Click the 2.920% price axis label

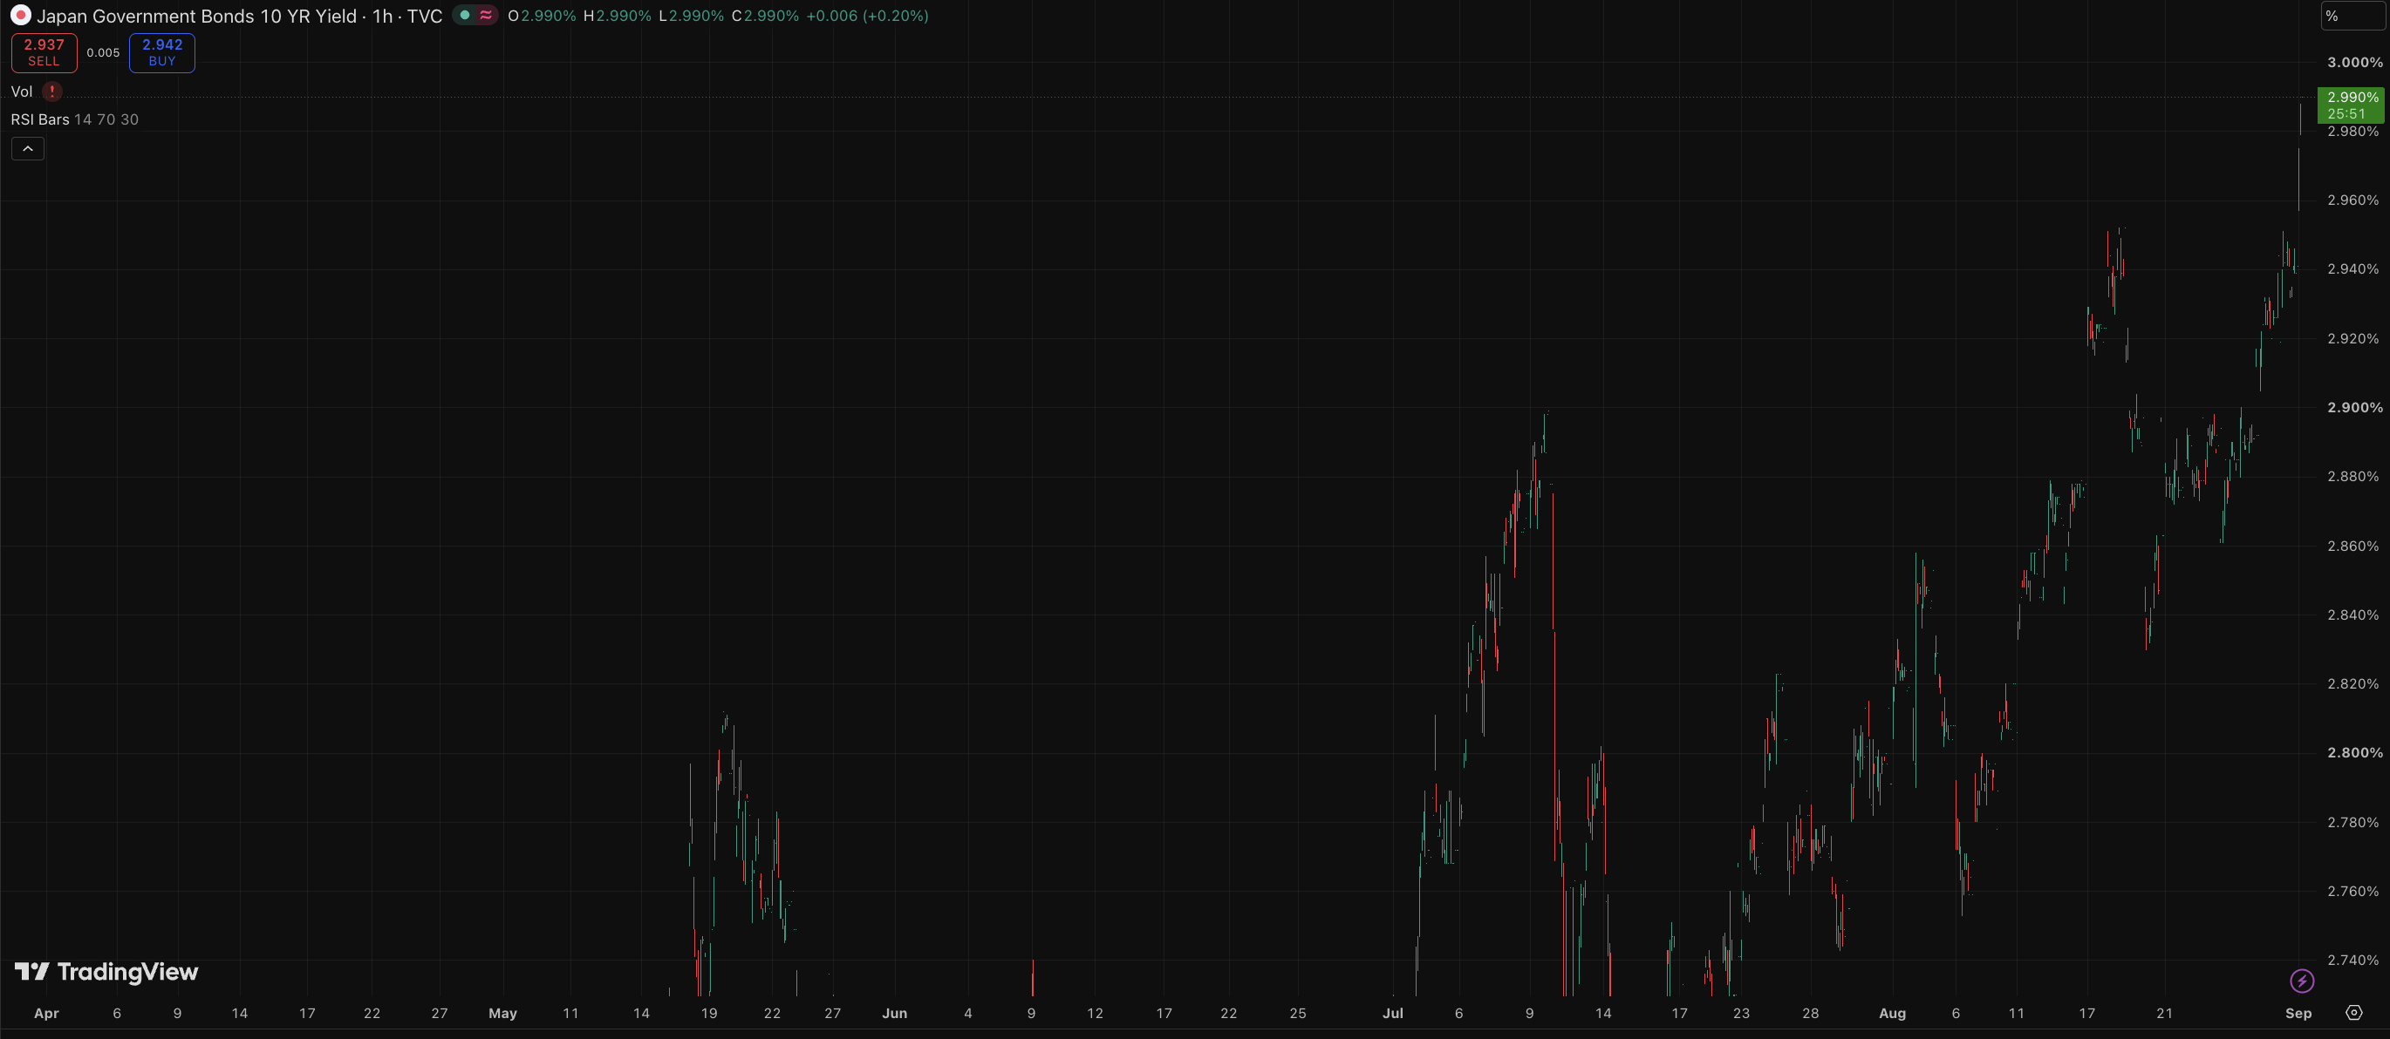pos(2352,338)
